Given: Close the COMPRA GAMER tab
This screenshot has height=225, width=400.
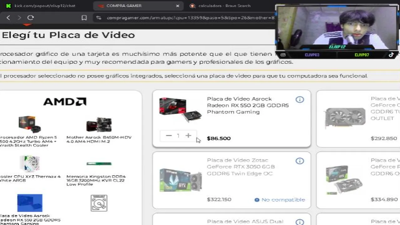Looking at the screenshot, I should pyautogui.click(x=177, y=6).
